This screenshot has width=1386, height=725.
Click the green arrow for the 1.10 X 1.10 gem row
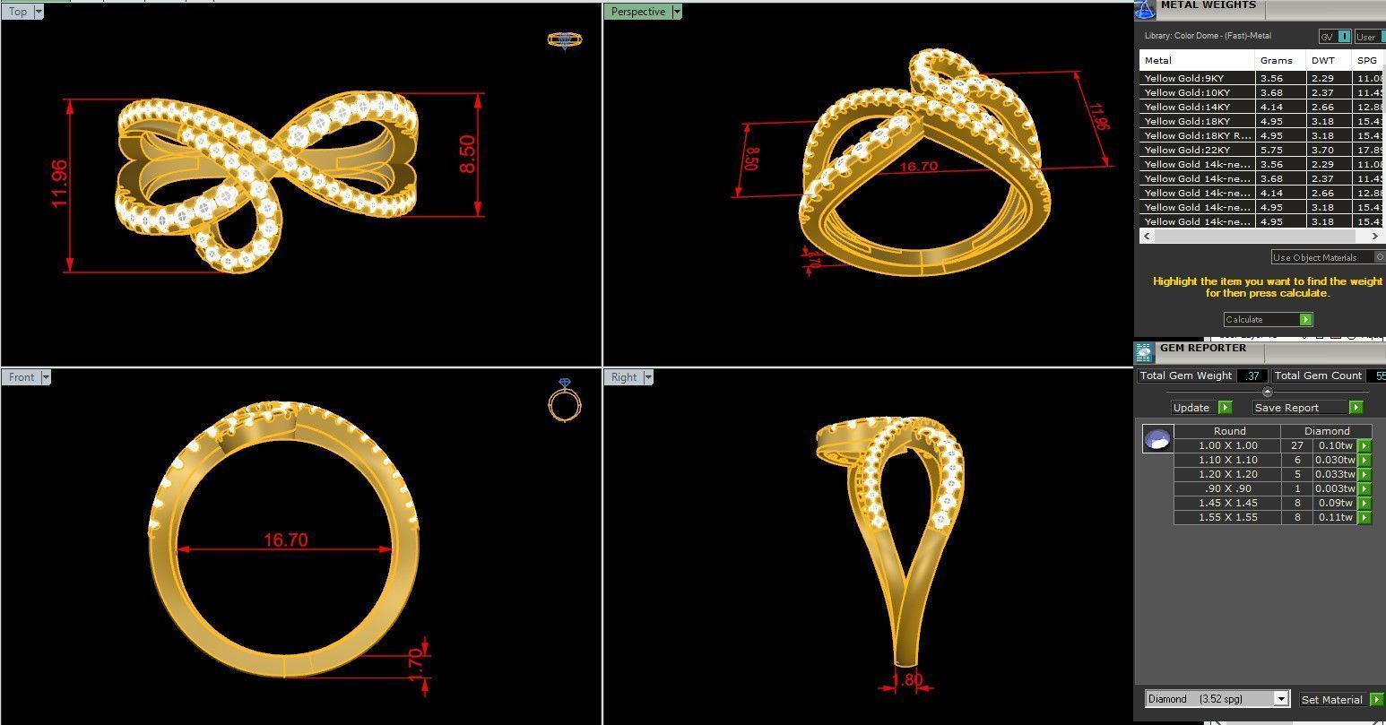[x=1364, y=460]
